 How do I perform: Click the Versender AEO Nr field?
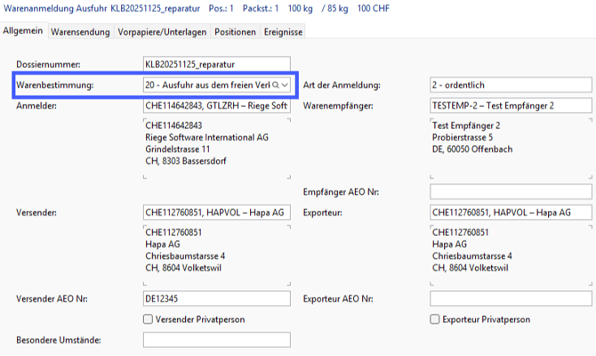tap(216, 298)
